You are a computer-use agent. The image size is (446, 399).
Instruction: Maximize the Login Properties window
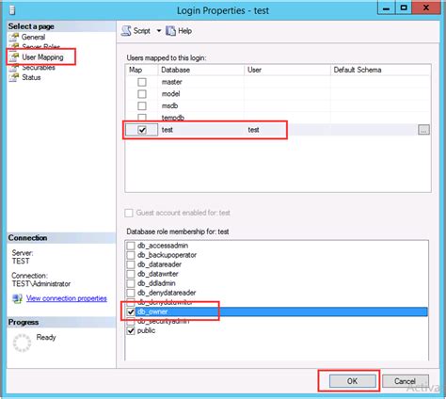404,8
